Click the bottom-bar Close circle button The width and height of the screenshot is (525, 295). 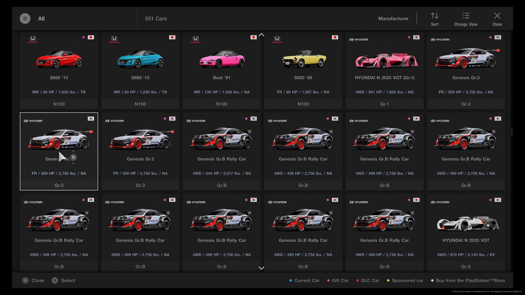coord(25,281)
